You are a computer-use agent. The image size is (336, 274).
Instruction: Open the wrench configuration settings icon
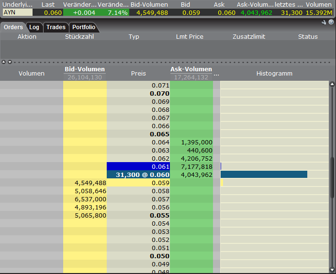pyautogui.click(x=324, y=22)
